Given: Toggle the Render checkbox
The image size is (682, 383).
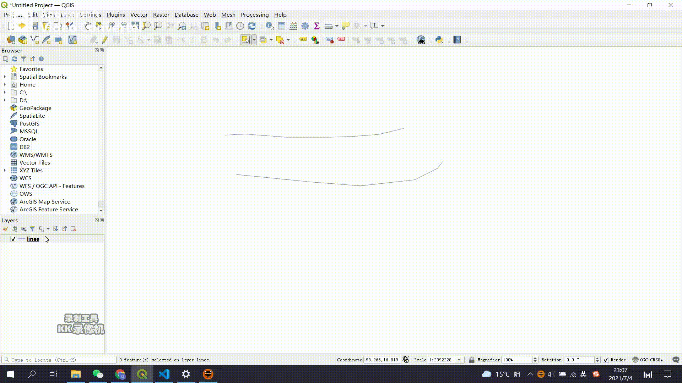Looking at the screenshot, I should coord(606,360).
